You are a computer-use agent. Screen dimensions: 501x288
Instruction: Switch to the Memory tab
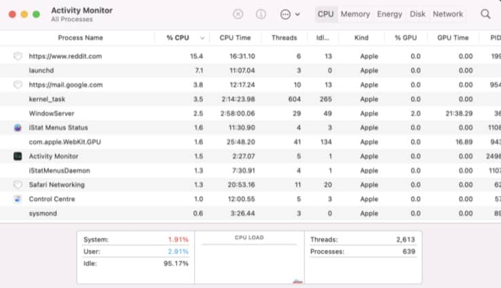tap(355, 14)
